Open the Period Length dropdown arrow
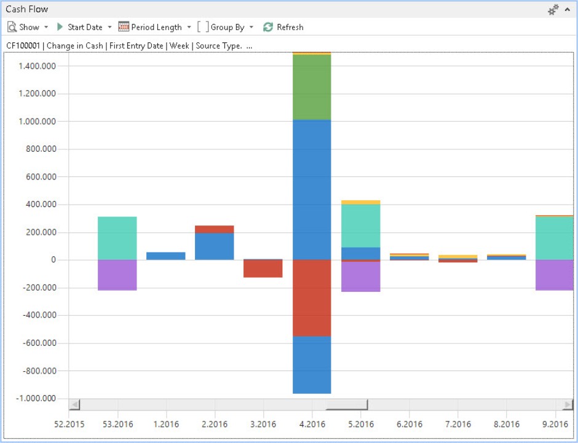 click(x=189, y=27)
